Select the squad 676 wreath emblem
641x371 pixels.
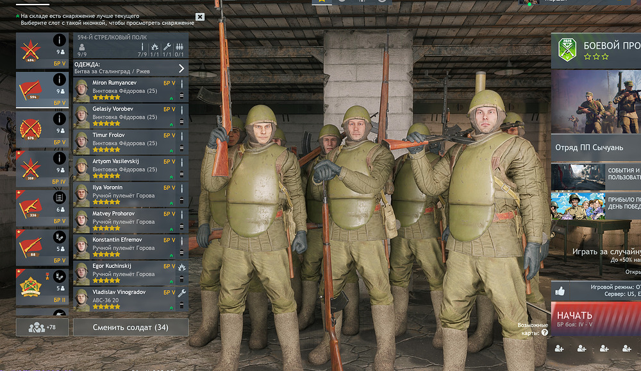click(31, 130)
